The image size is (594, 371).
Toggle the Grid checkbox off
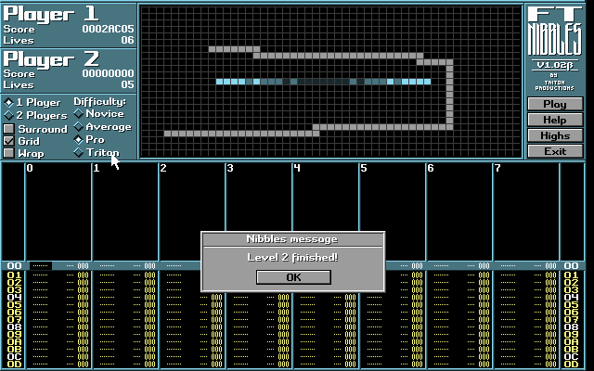(x=9, y=141)
